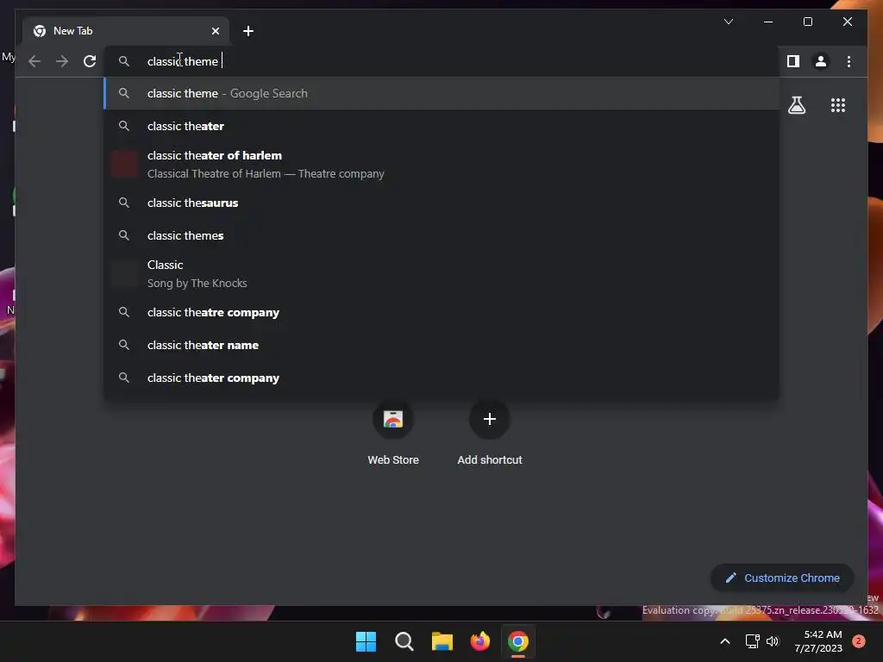Screen dimensions: 883x662
Task: Click the Harlem theatre thumbnail image
Action: 124,165
